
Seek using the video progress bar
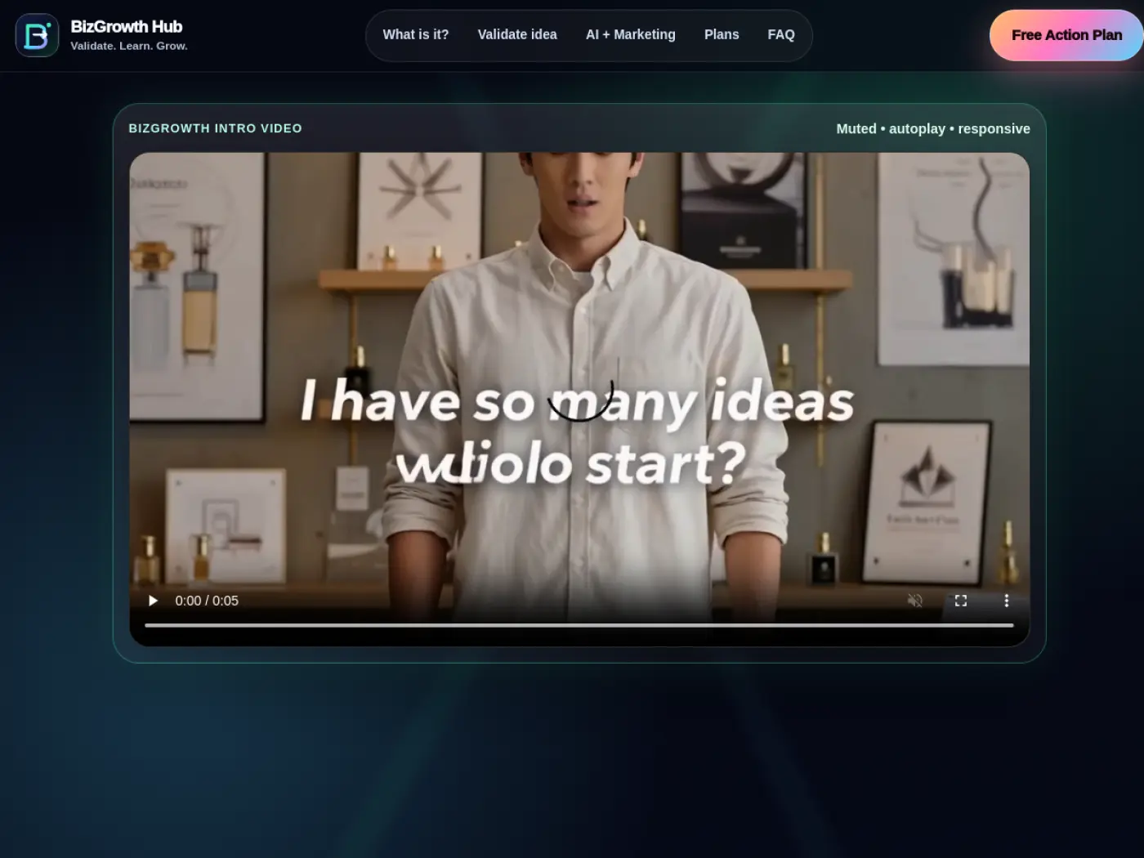click(x=579, y=625)
